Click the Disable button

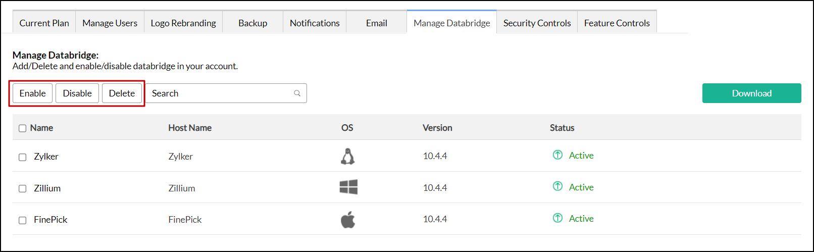point(77,93)
